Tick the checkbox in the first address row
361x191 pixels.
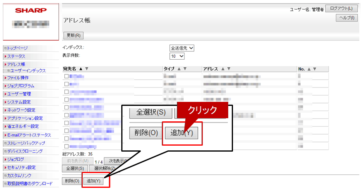(x=66, y=76)
